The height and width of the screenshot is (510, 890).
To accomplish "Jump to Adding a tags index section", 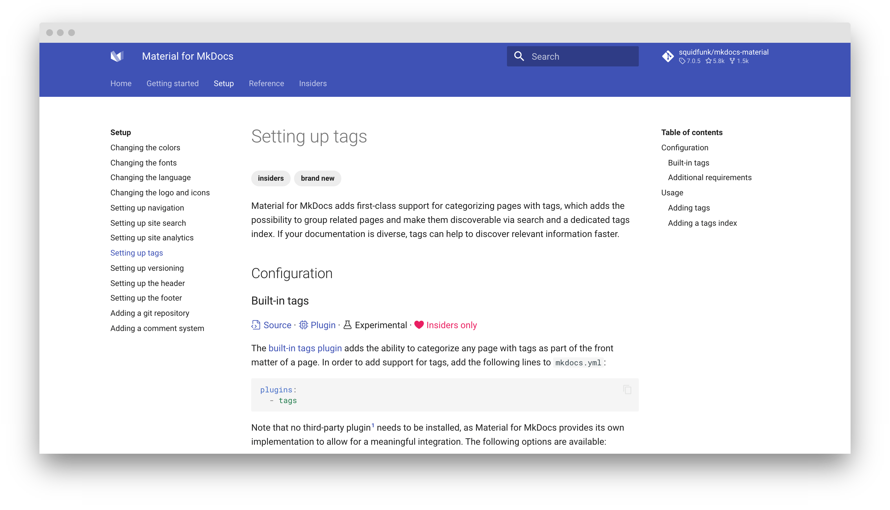I will [702, 223].
